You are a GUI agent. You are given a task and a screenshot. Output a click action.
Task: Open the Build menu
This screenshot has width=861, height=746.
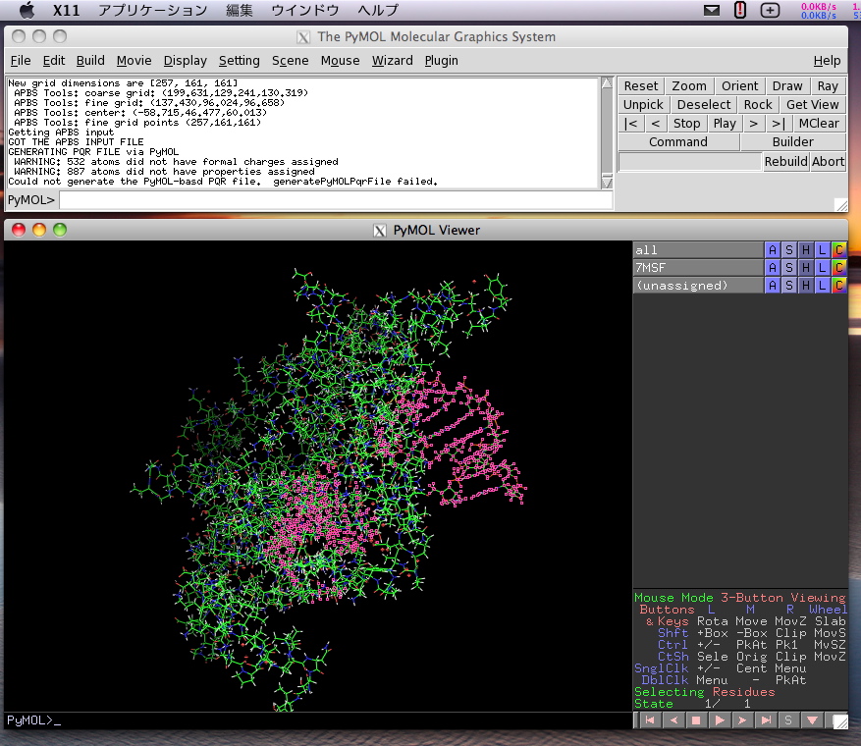90,61
